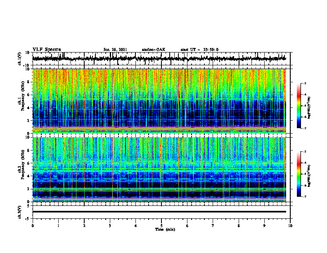The height and width of the screenshot is (253, 327).
Task: Click time axis tick label "5"
Action: tap(161, 226)
